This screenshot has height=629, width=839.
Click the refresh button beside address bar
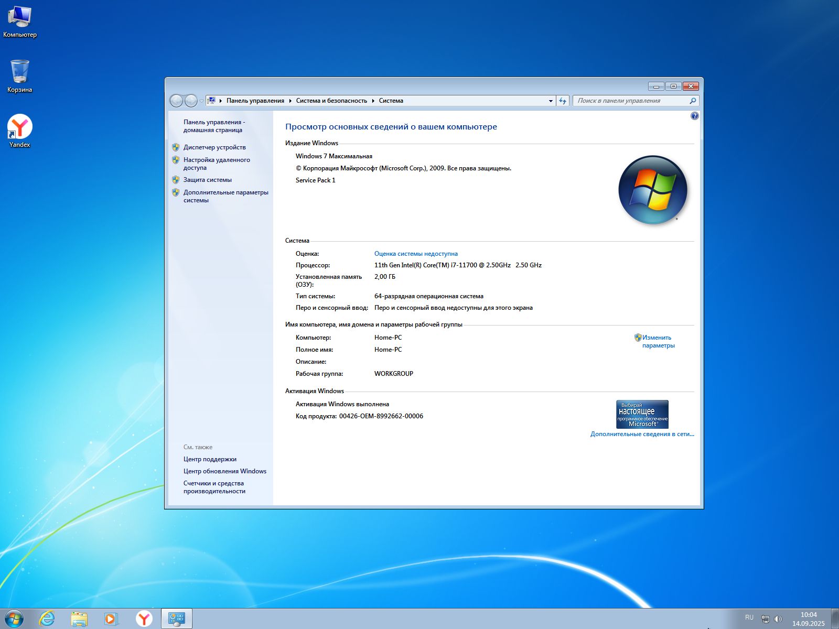point(563,101)
